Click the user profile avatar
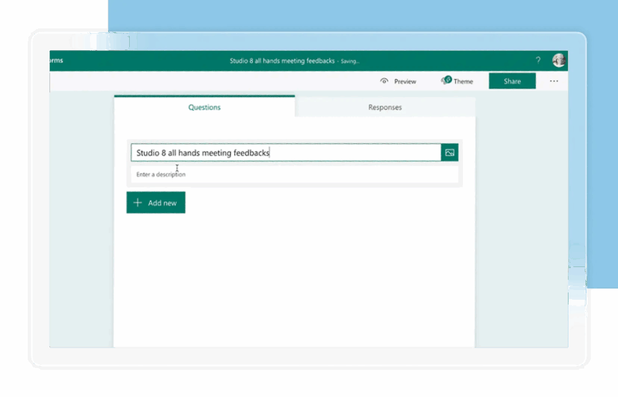Image resolution: width=618 pixels, height=397 pixels. tap(558, 60)
